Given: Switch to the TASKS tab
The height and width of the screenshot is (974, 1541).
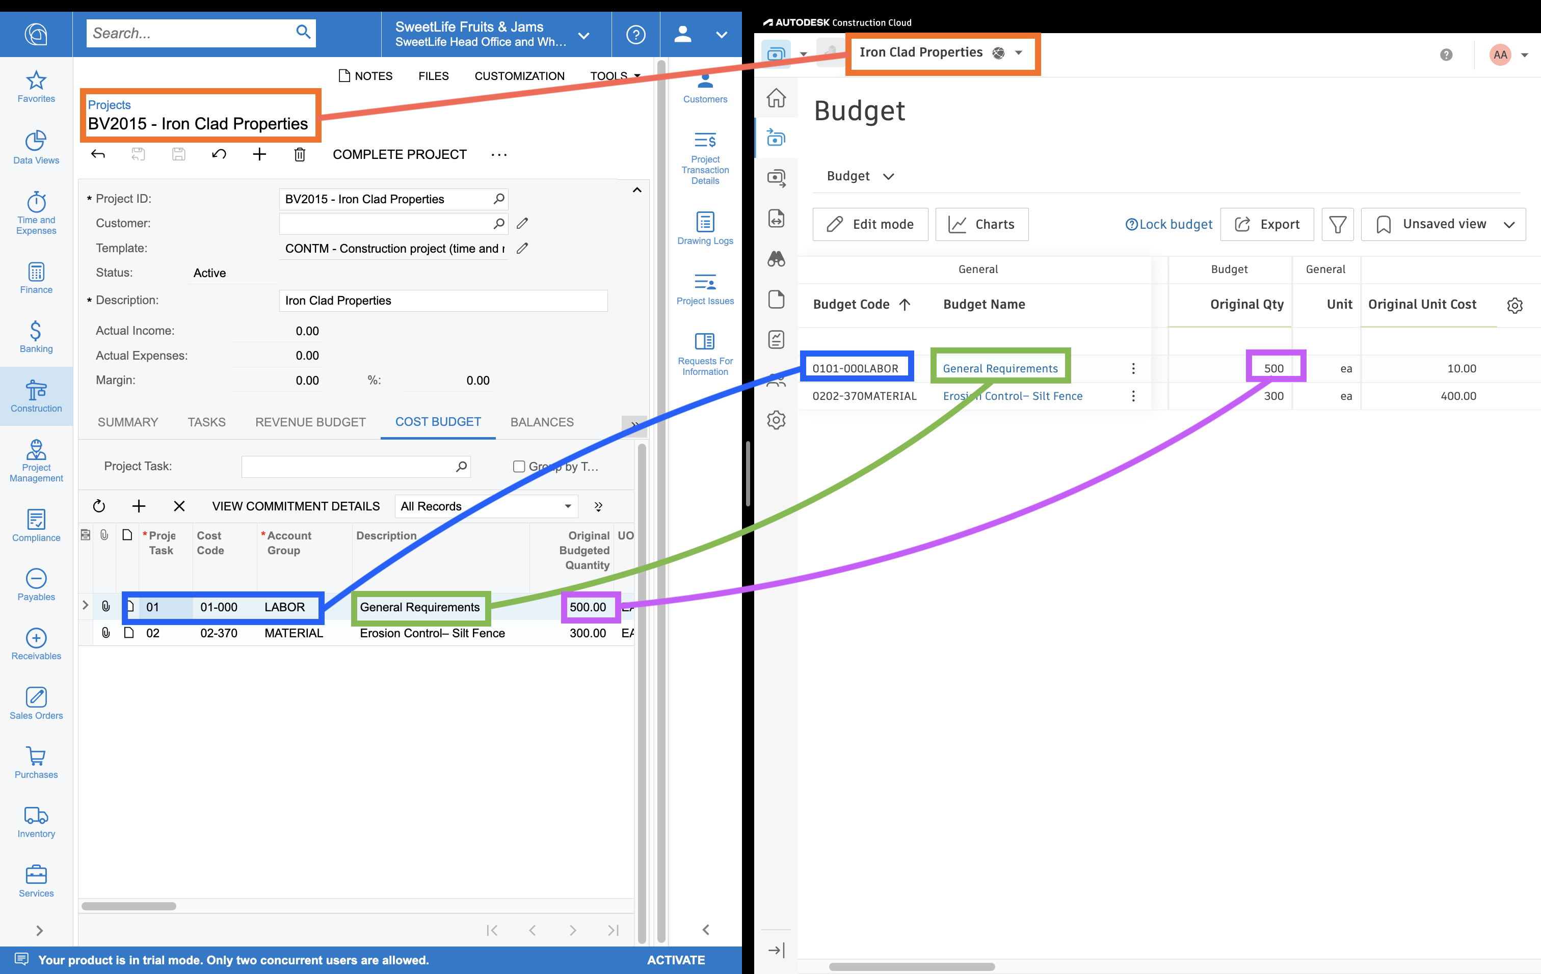Looking at the screenshot, I should (x=206, y=422).
